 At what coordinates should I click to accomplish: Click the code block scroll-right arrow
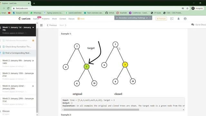183,110
